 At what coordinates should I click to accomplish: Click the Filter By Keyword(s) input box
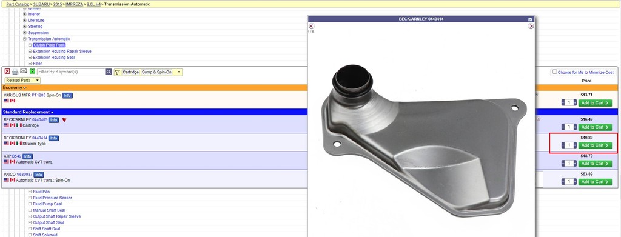pos(72,72)
